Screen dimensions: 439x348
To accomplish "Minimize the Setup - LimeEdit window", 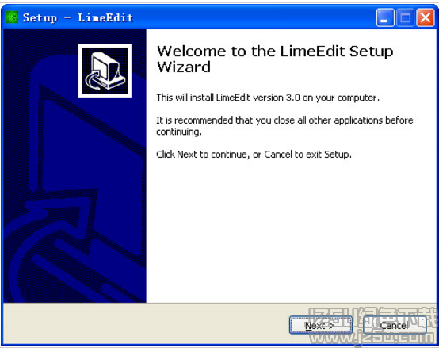I will [385, 17].
